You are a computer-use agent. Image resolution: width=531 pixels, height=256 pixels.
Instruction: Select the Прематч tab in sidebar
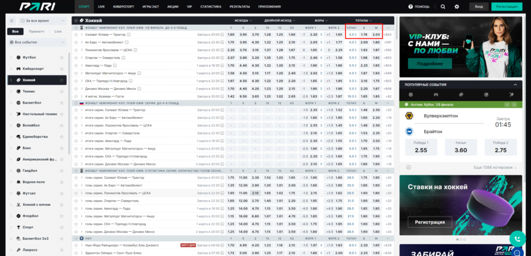[37, 31]
